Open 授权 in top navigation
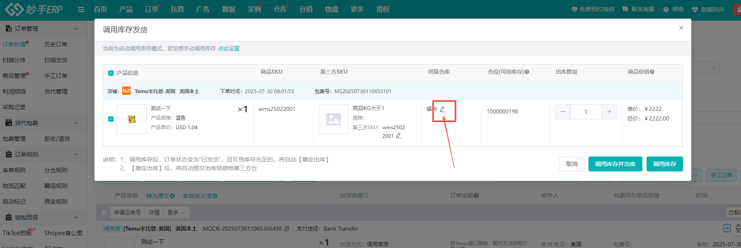The height and width of the screenshot is (248, 741). pyautogui.click(x=383, y=9)
